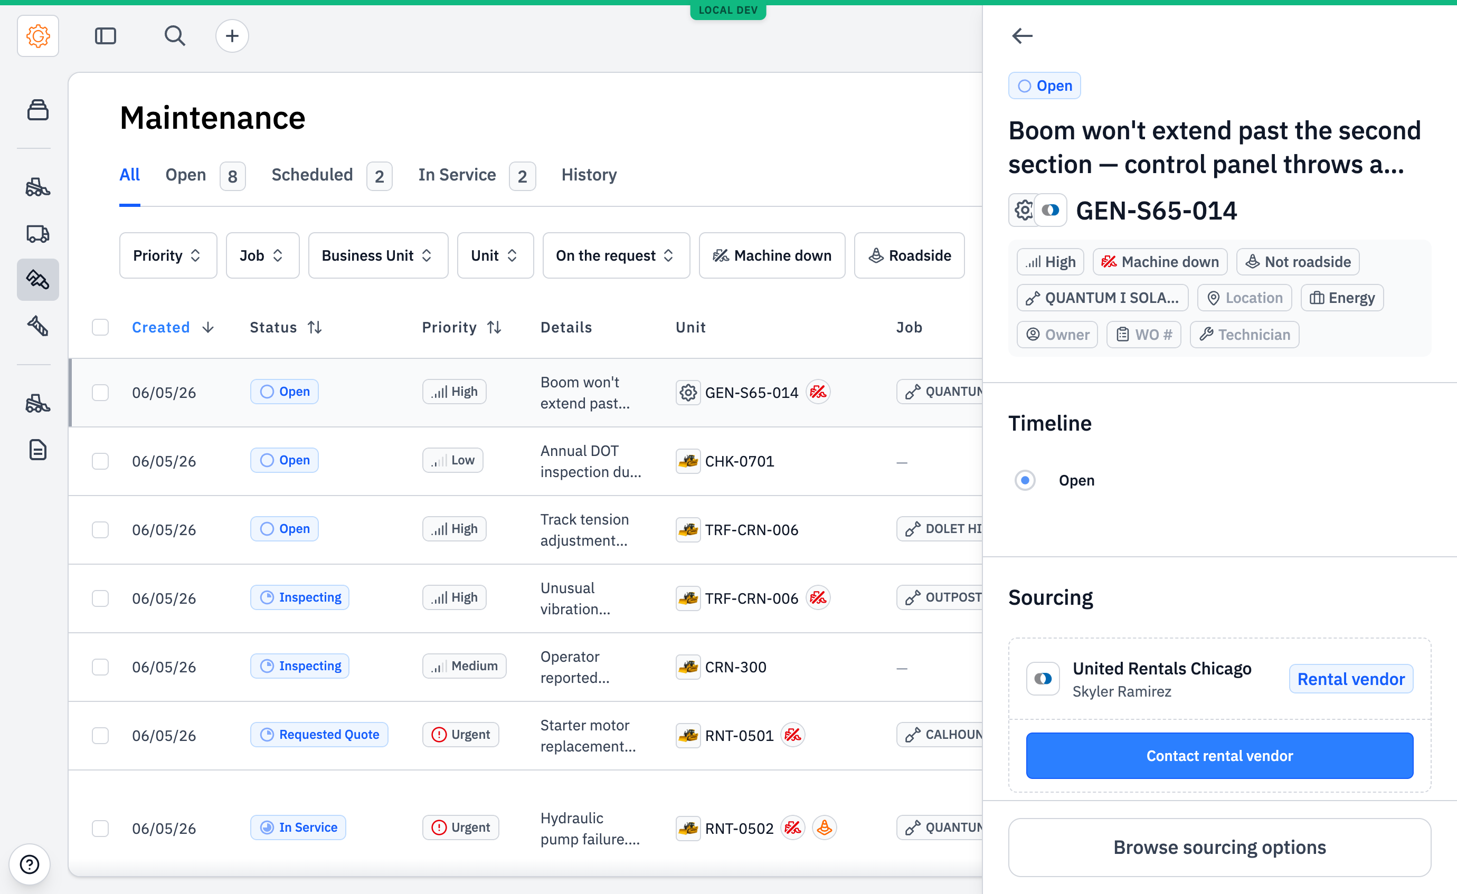Open the On the request filter dropdown
The width and height of the screenshot is (1457, 894).
tap(616, 255)
